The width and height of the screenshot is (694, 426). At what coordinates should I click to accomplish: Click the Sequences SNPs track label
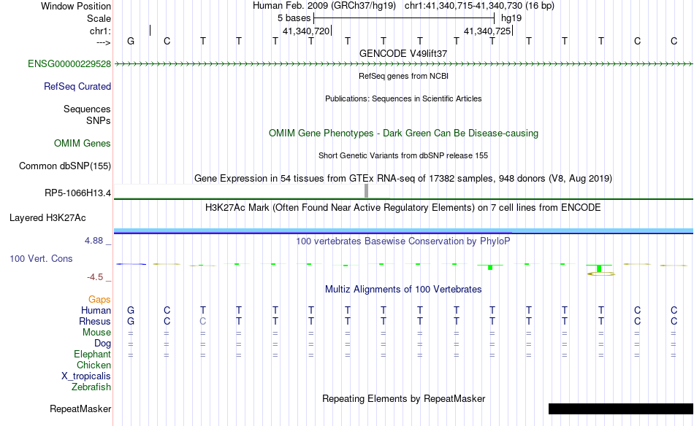pyautogui.click(x=87, y=115)
